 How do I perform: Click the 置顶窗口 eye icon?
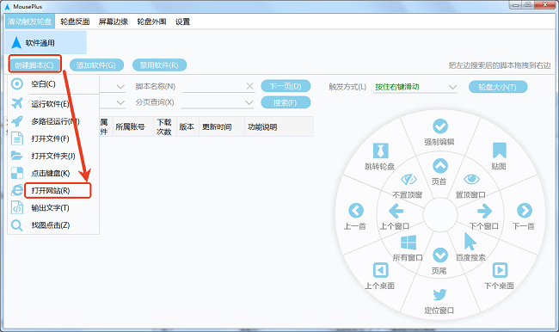(471, 179)
